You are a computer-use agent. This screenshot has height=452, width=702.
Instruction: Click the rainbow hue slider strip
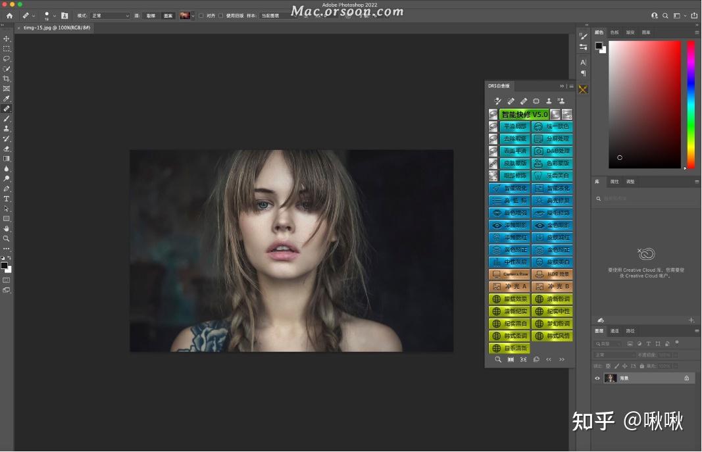coord(691,104)
